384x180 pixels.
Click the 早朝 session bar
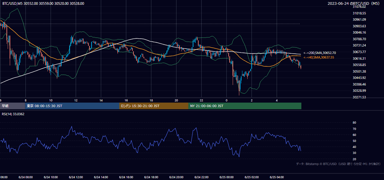pyautogui.click(x=13, y=106)
